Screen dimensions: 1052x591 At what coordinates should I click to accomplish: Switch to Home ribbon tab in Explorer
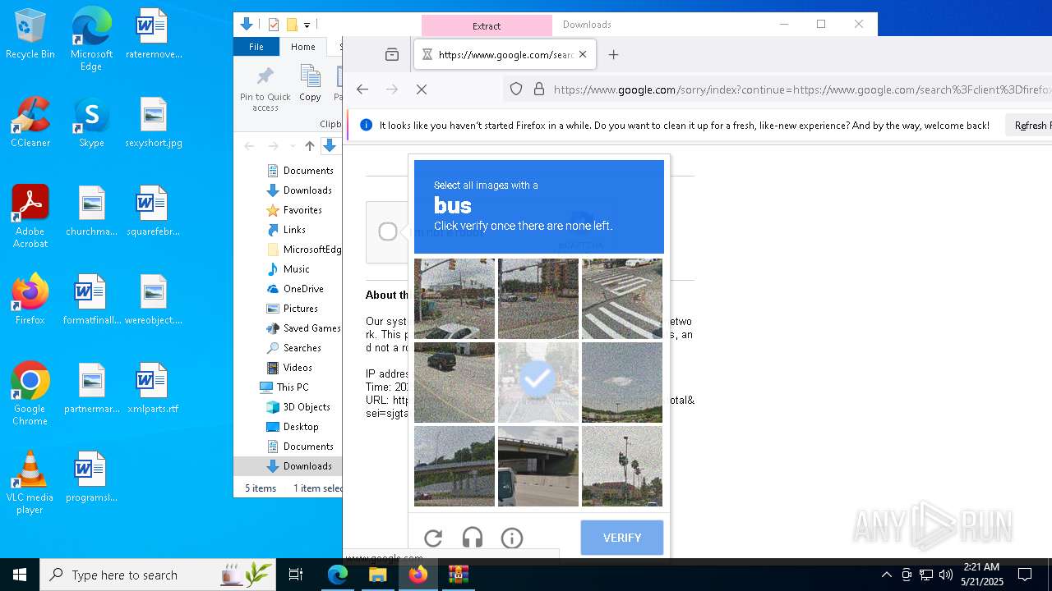click(x=302, y=47)
